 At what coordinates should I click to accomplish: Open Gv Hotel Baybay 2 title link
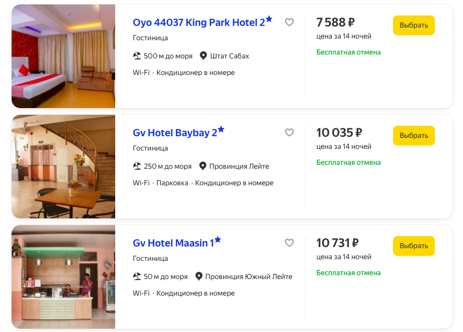tap(175, 133)
